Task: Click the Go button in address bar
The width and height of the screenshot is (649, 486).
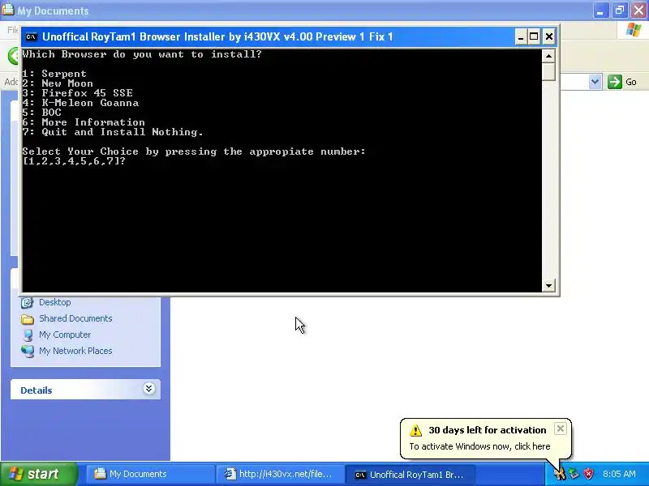Action: (622, 82)
